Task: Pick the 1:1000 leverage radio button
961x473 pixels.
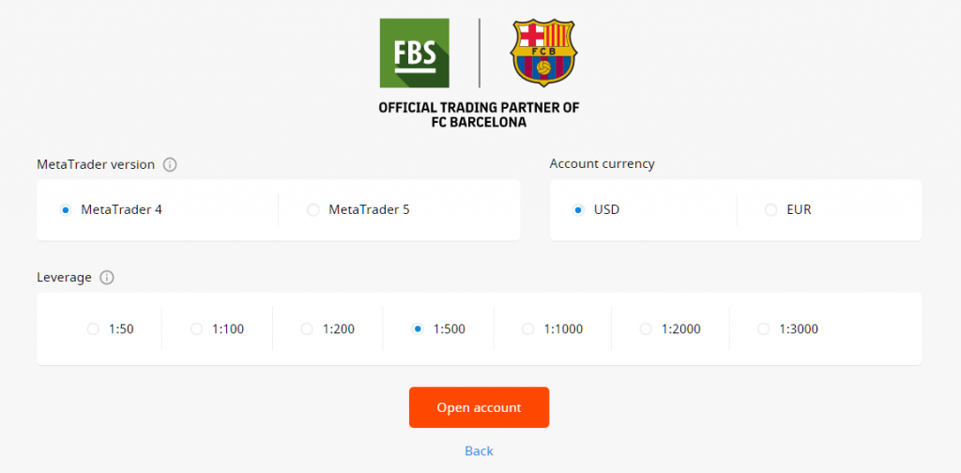Action: (x=528, y=329)
